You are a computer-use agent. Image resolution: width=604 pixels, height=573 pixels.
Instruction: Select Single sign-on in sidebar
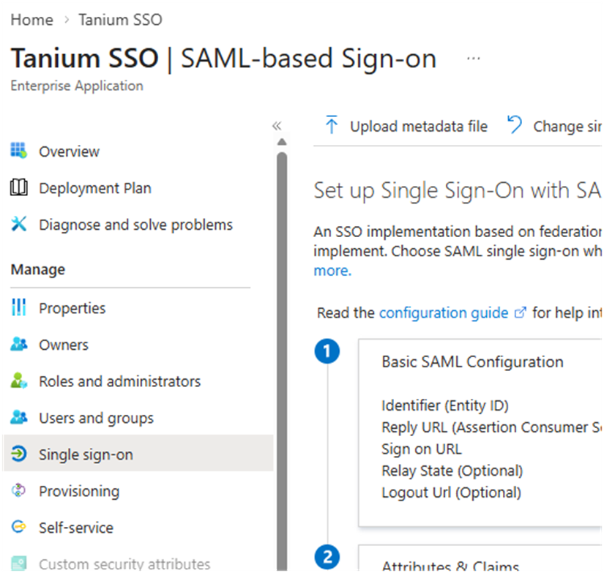coord(86,454)
